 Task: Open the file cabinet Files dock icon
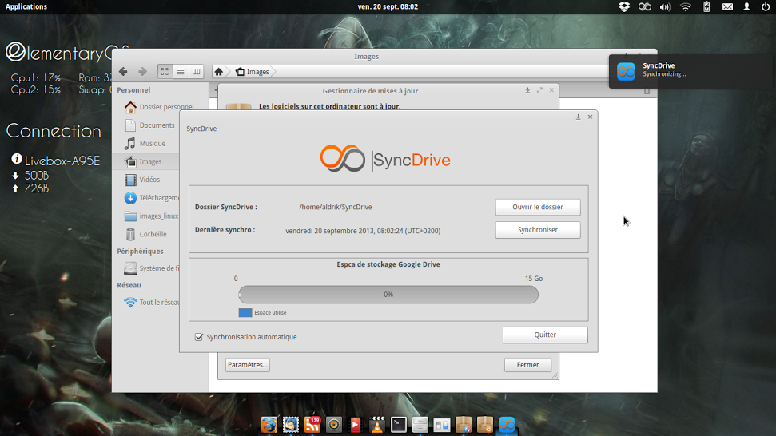420,425
